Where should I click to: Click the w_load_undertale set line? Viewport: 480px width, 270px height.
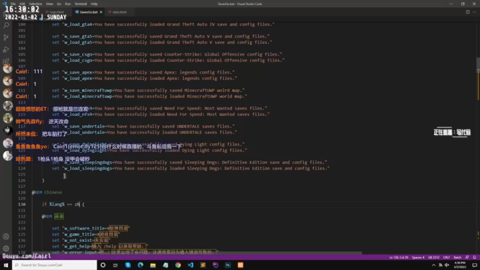pyautogui.click(x=145, y=132)
